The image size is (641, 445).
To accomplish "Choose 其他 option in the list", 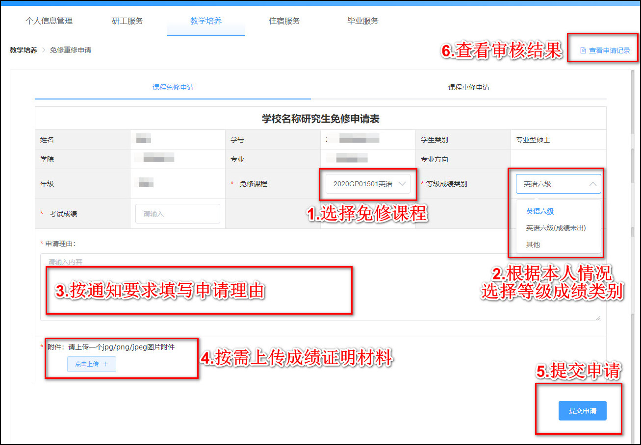I will [x=558, y=245].
